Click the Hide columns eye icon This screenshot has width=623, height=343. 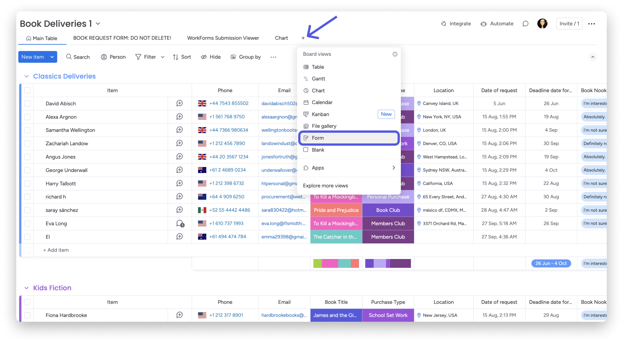click(204, 57)
